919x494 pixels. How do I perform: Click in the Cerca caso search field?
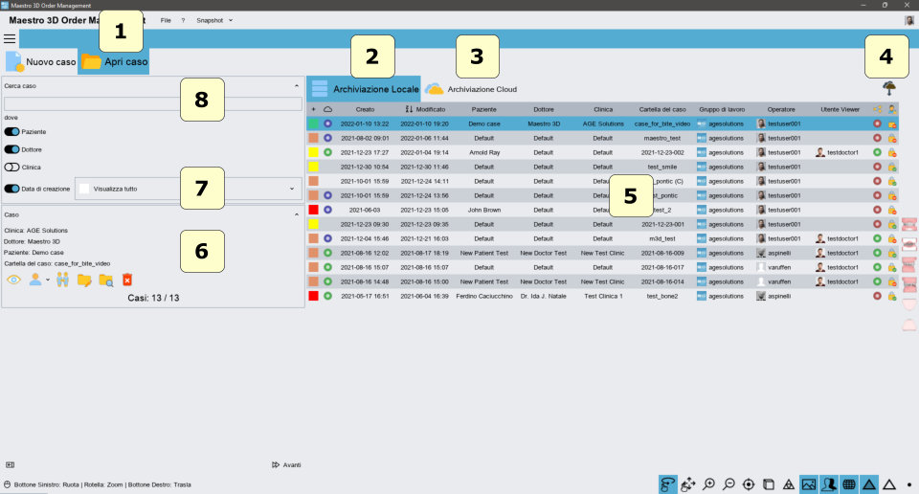tap(153, 104)
